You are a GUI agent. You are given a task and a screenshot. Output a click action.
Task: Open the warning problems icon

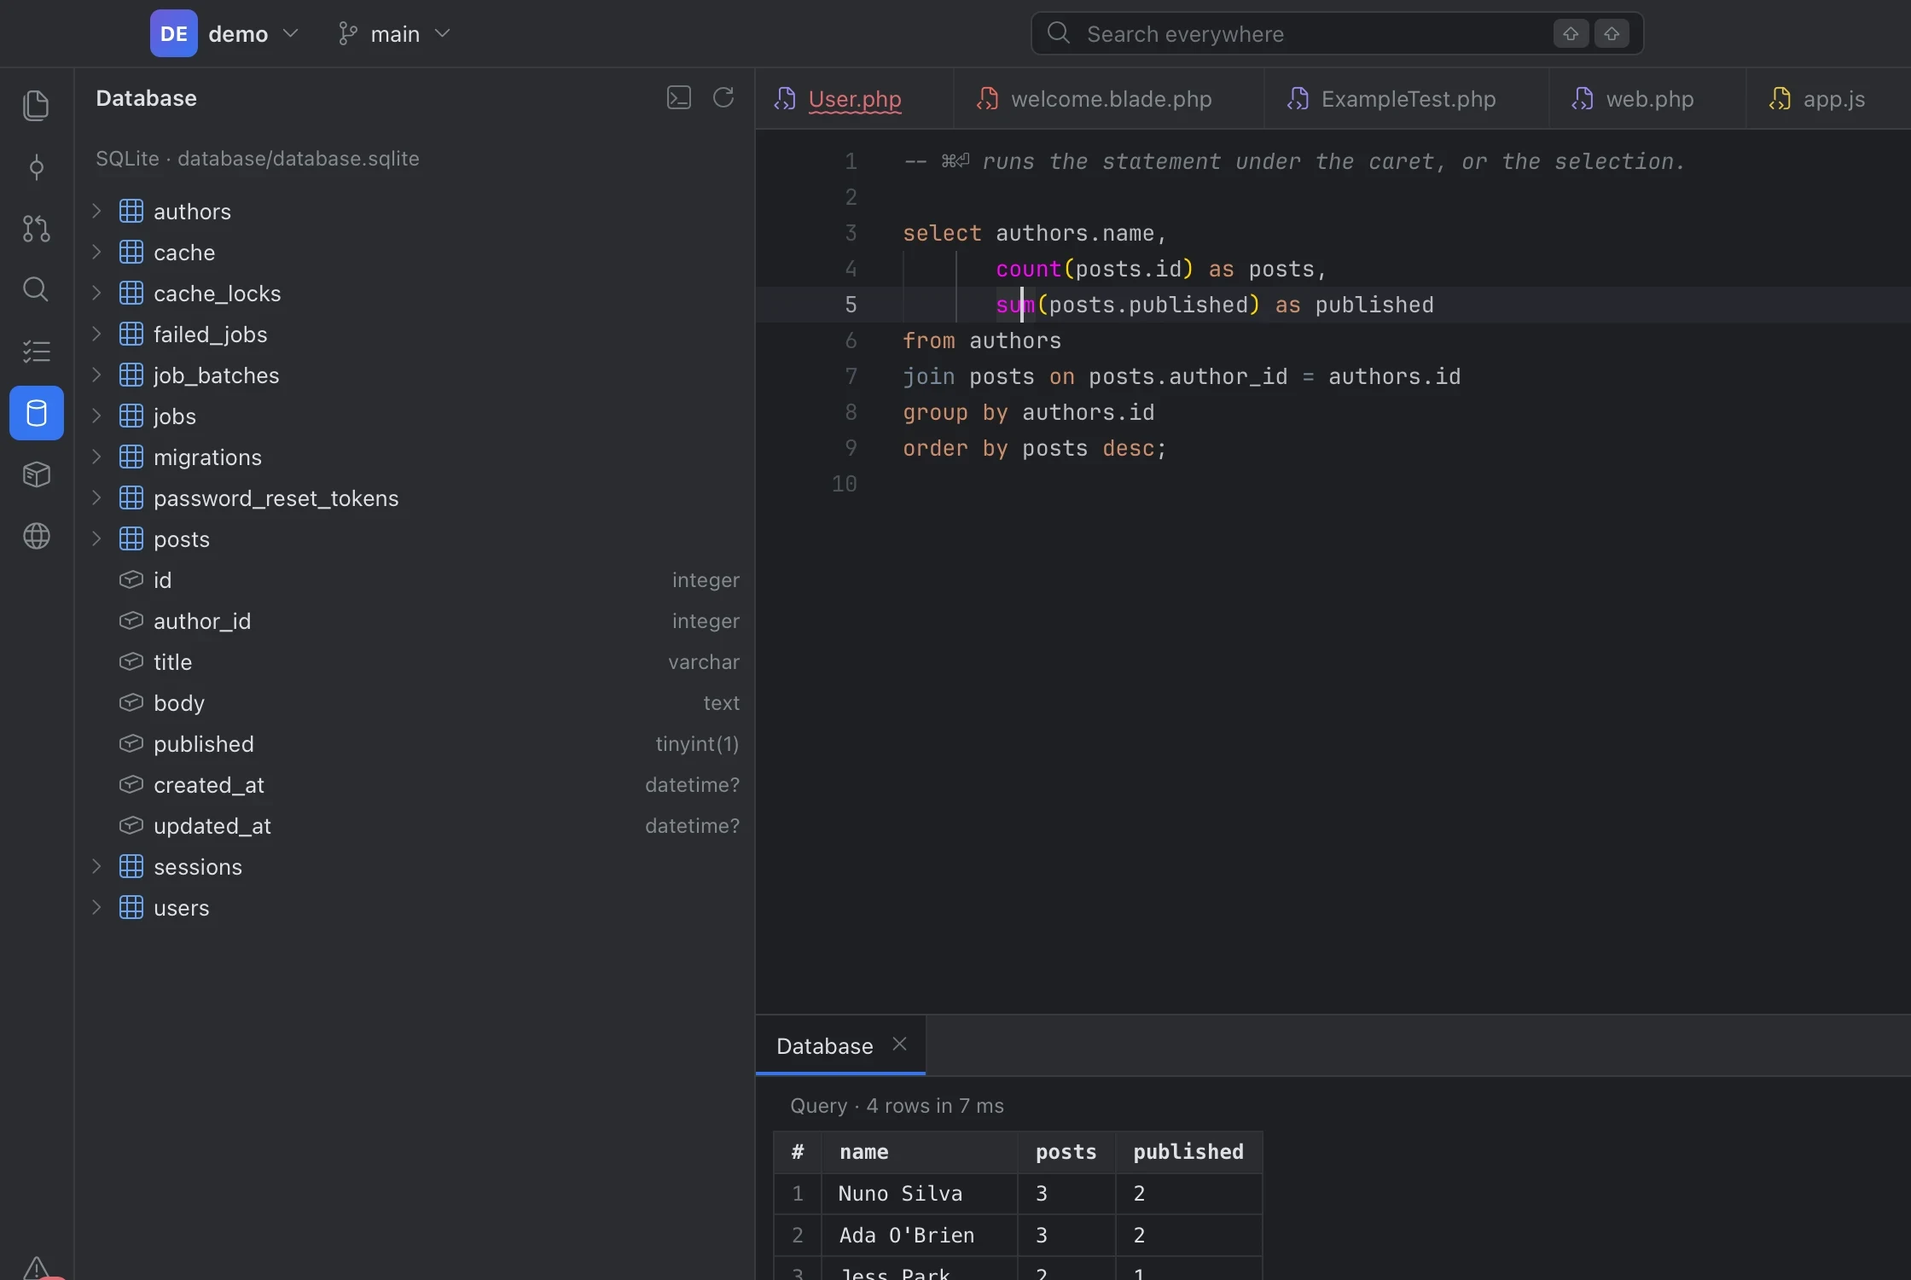[36, 1267]
